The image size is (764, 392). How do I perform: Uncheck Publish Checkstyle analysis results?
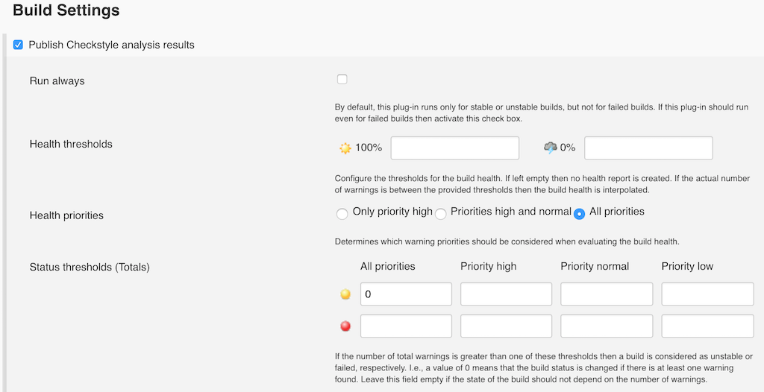pos(19,45)
